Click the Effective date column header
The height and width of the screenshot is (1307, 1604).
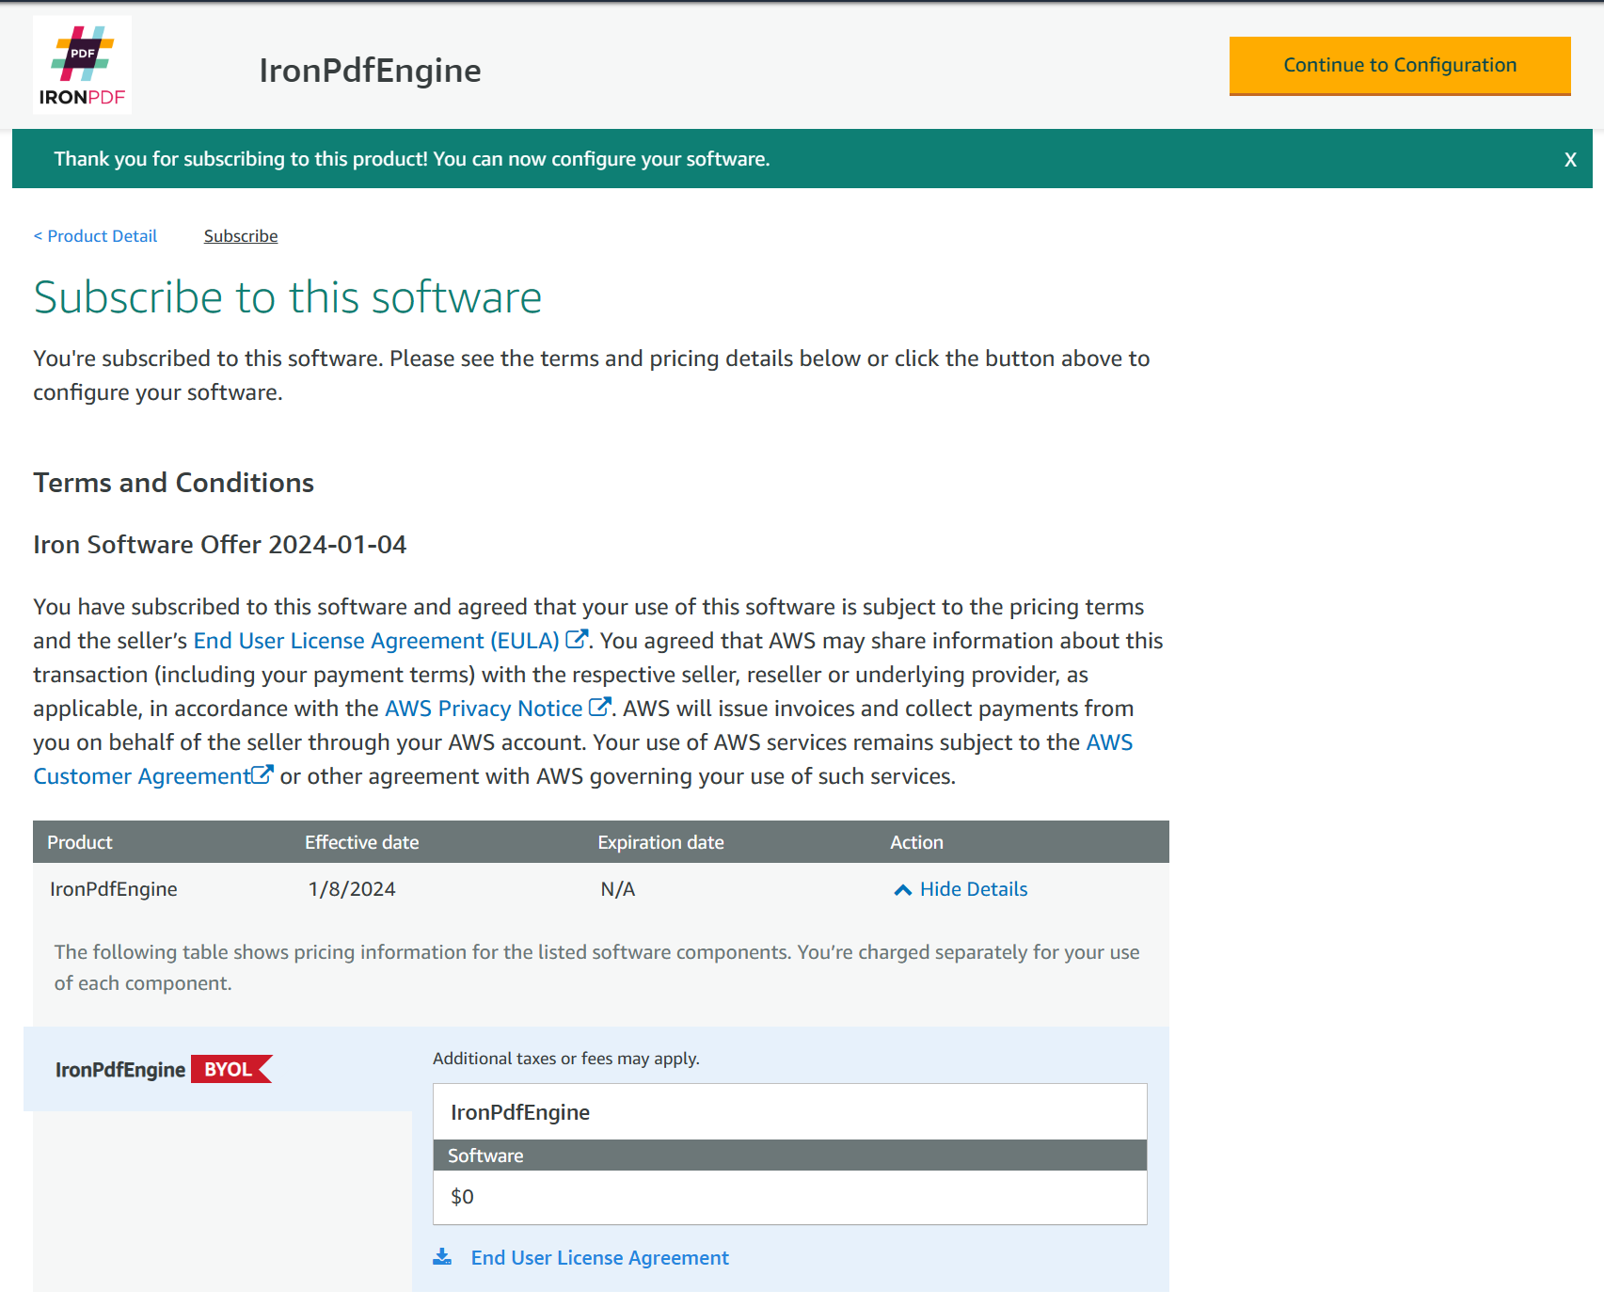(361, 842)
